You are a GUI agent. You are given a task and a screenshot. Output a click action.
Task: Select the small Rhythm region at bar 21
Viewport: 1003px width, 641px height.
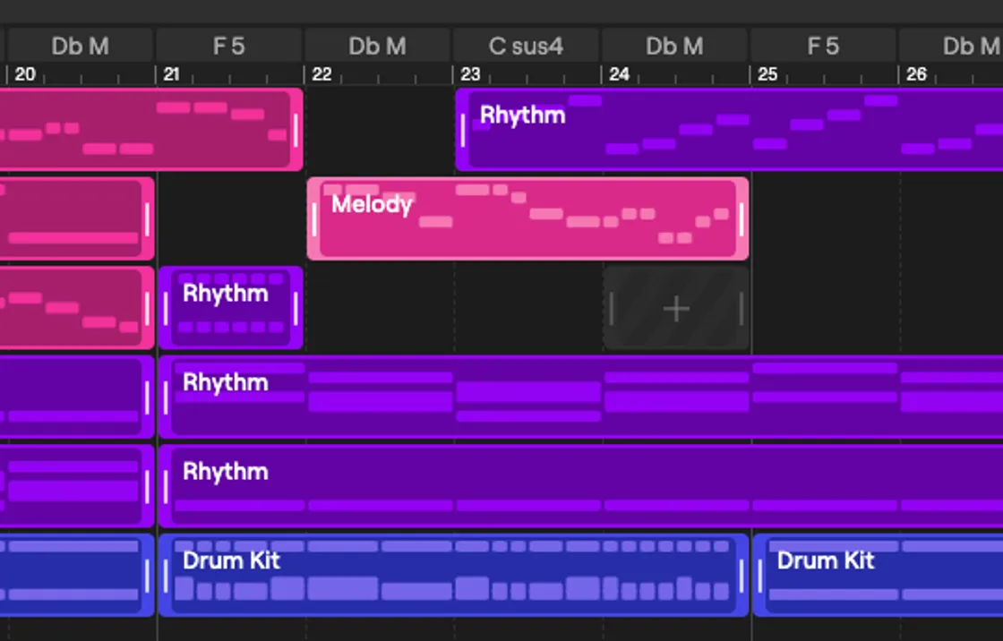pyautogui.click(x=231, y=309)
